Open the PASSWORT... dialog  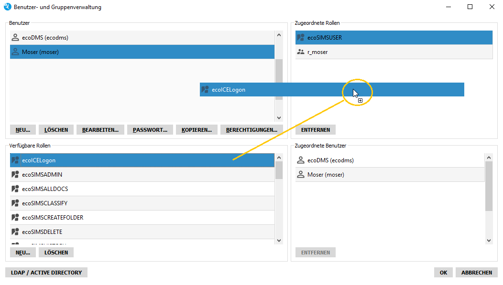pos(150,130)
